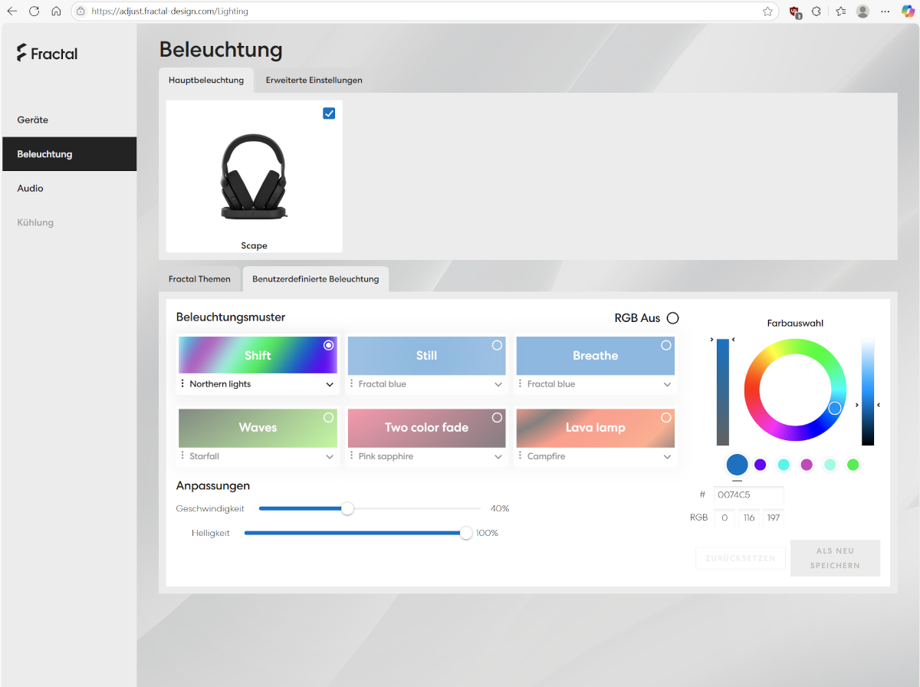
Task: Click the white-to-black brightness bar
Action: click(x=868, y=392)
